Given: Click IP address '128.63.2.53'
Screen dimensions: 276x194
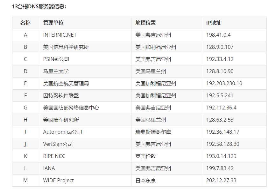Looking at the screenshot, I should (220, 120).
